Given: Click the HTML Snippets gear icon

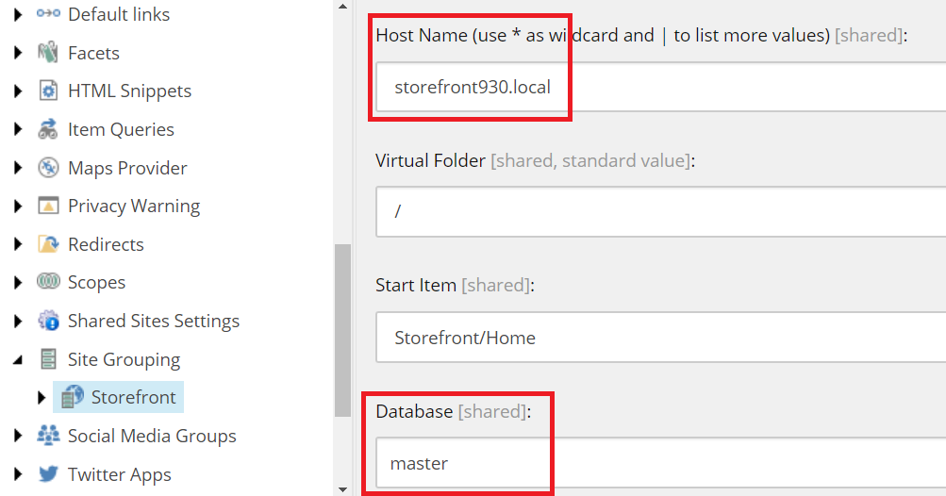Looking at the screenshot, I should [48, 91].
